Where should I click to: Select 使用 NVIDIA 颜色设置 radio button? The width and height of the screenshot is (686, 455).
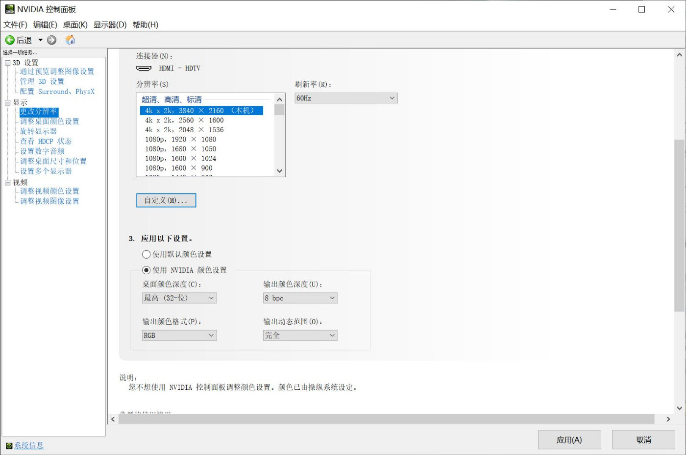pyautogui.click(x=146, y=270)
